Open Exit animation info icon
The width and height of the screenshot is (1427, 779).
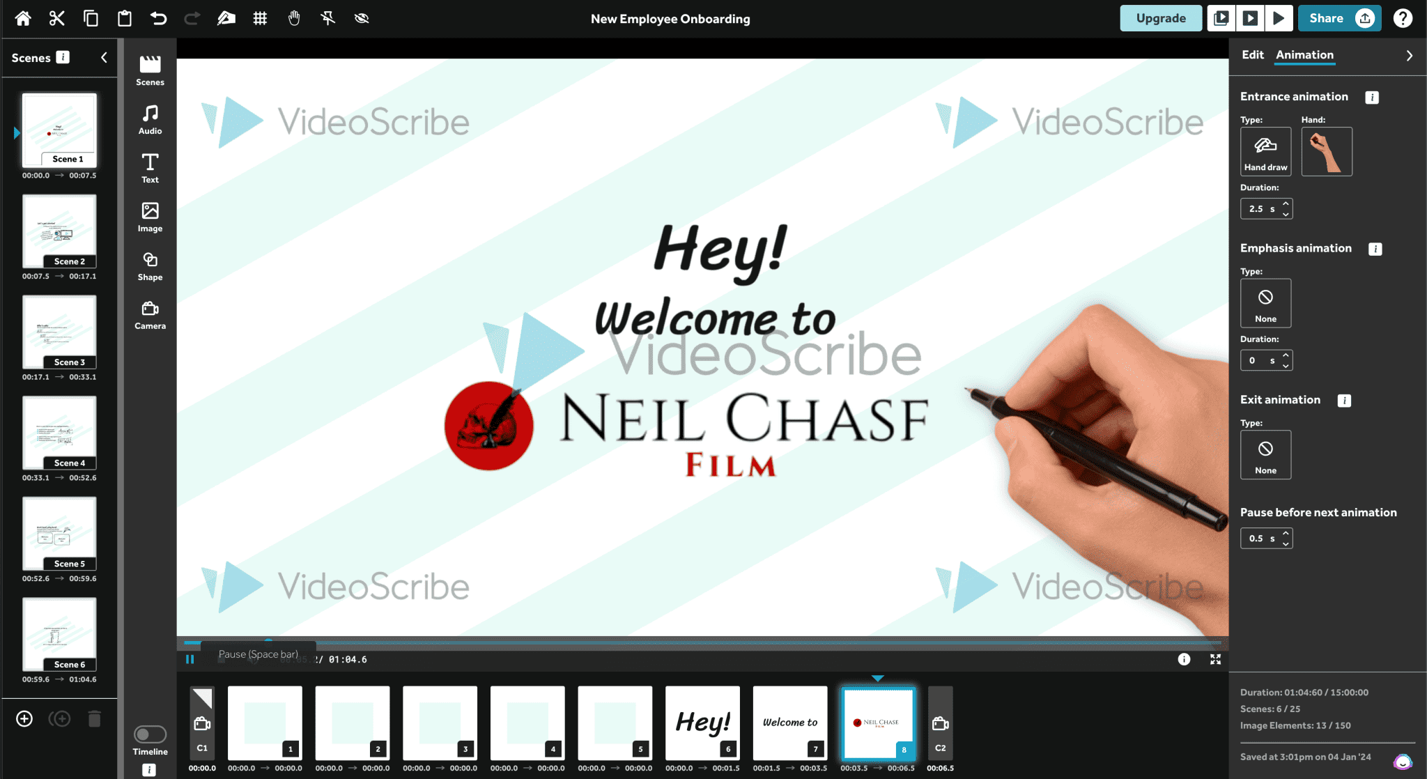[1344, 401]
